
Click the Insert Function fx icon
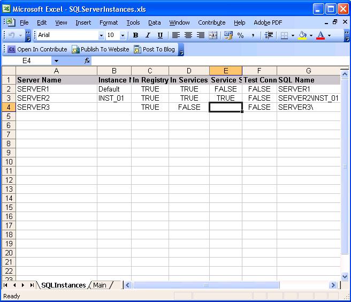click(x=87, y=61)
